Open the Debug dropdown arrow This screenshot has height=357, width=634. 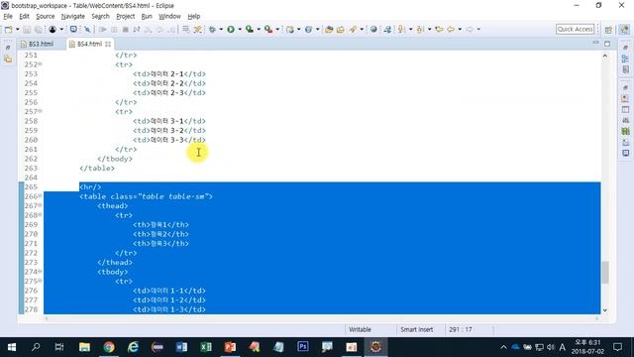click(221, 29)
